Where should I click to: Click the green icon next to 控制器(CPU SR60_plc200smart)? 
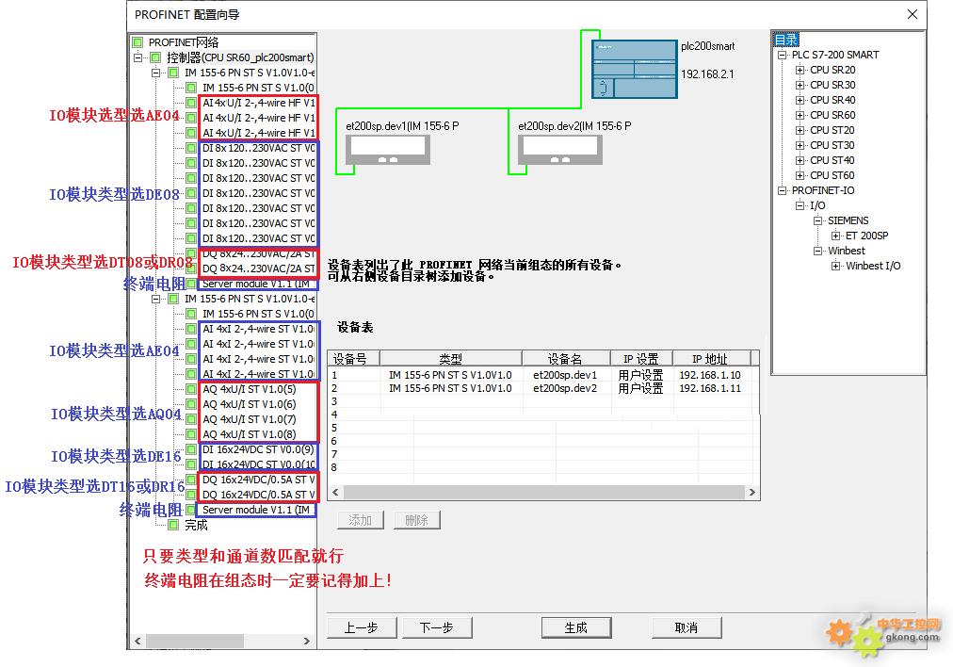pyautogui.click(x=155, y=57)
